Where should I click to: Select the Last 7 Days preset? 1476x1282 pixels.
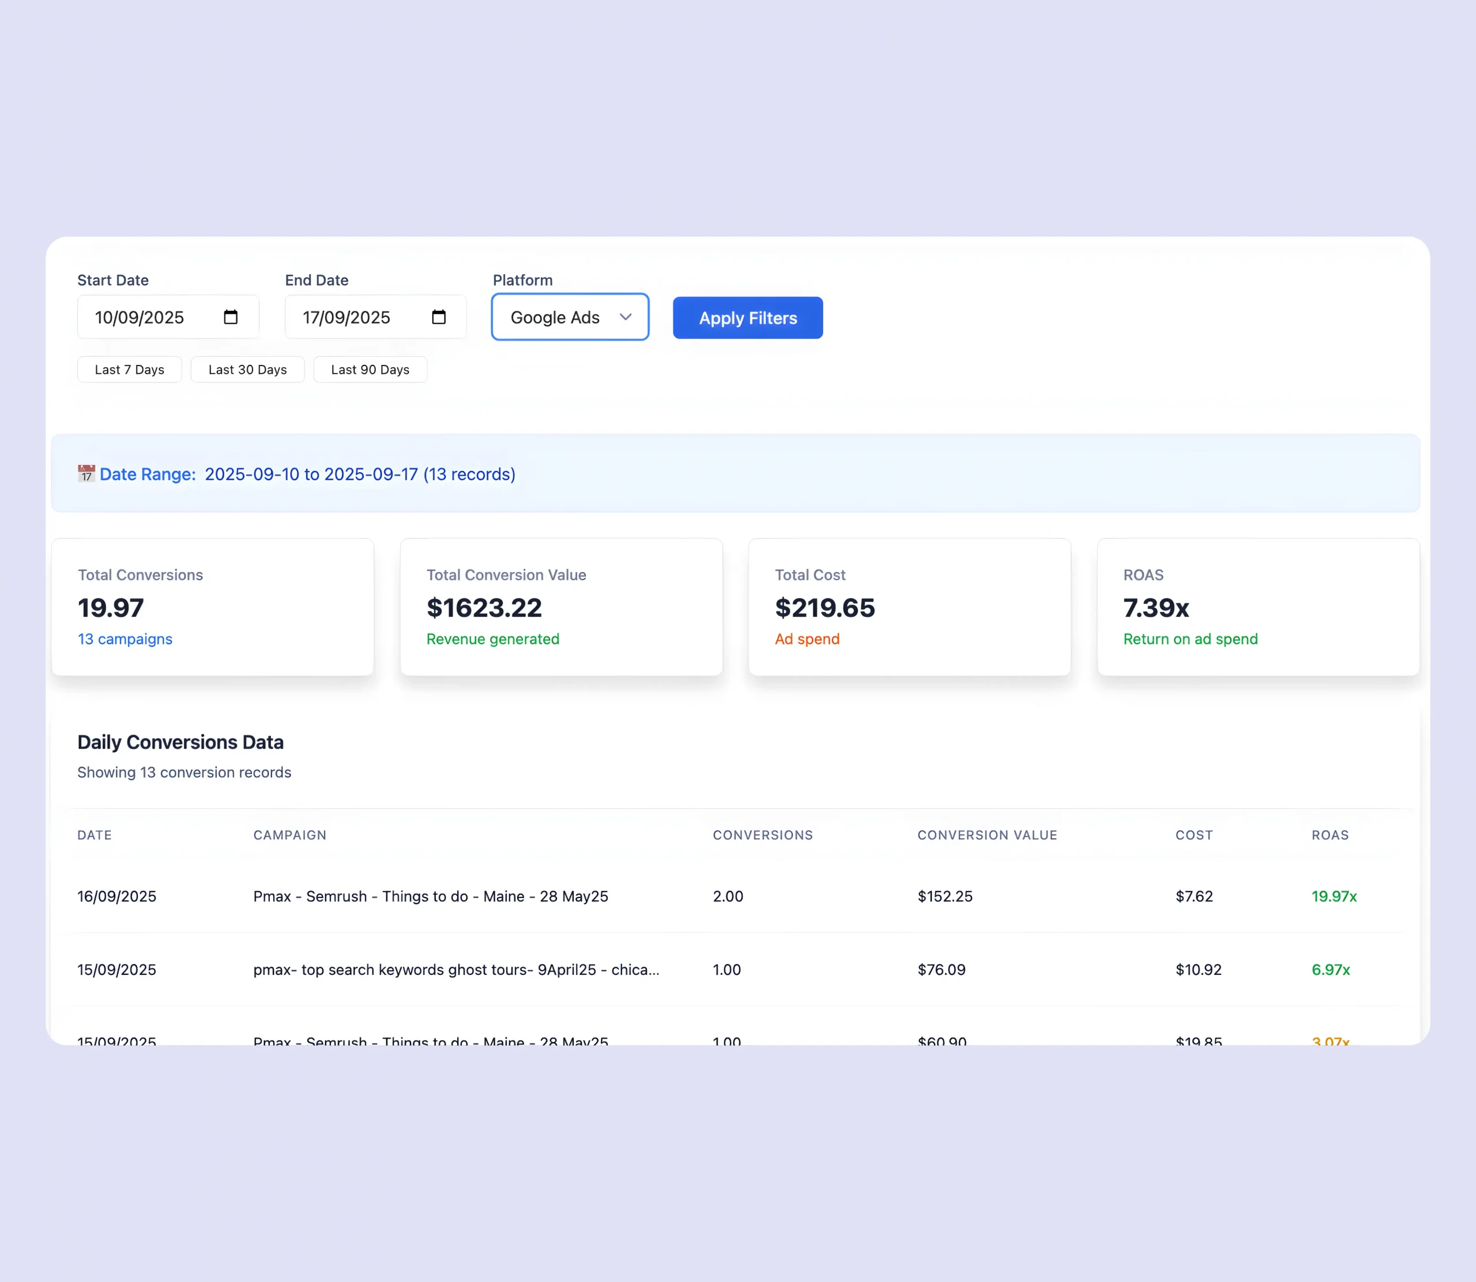(x=129, y=369)
